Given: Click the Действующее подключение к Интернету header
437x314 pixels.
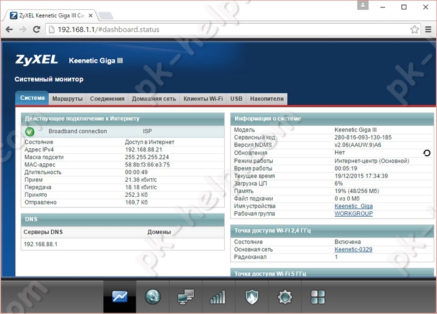Looking at the screenshot, I should 122,119.
